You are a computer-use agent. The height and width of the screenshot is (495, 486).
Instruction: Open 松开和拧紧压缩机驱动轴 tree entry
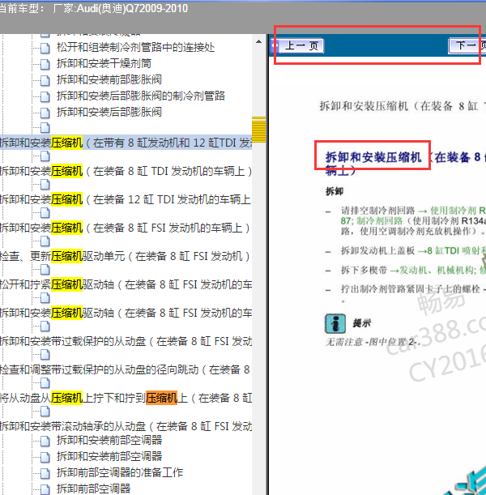coord(126,284)
